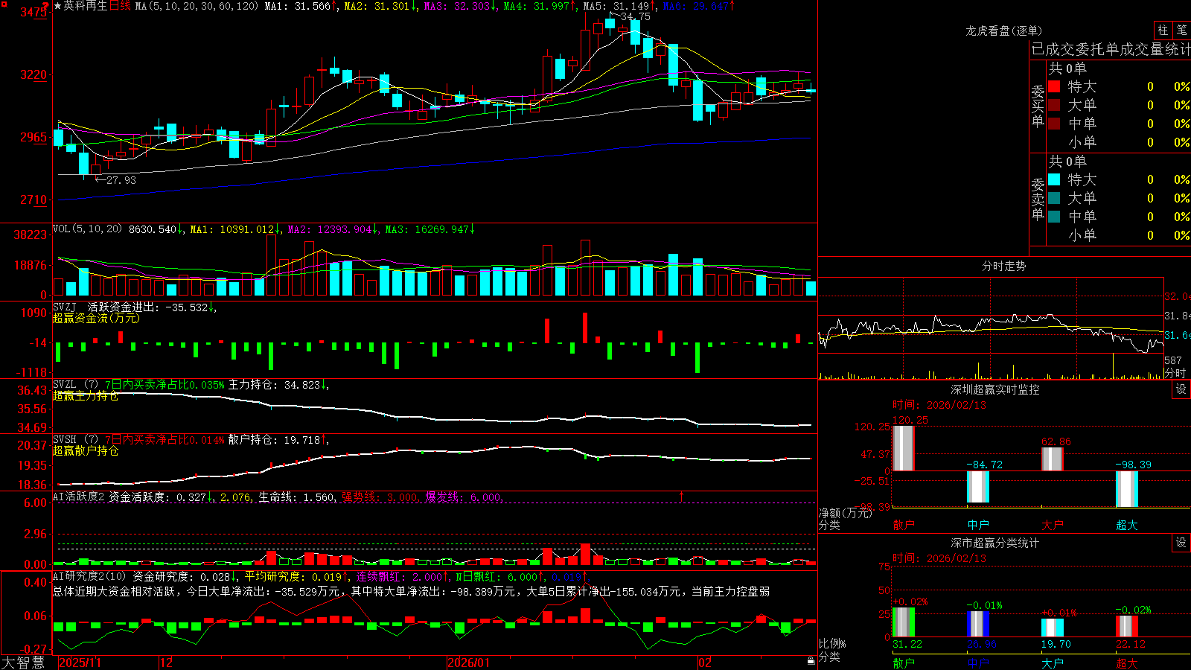Click the stock name 英科再生
This screenshot has height=670, width=1191.
[x=86, y=6]
